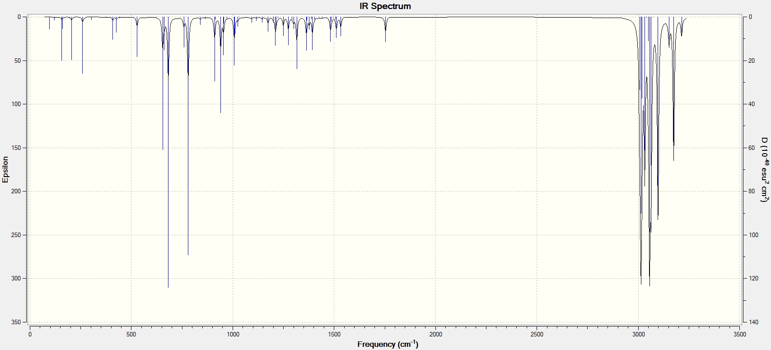Select the 3000 frequency axis tick label
Screen dimensions: 771x350
[x=639, y=335]
